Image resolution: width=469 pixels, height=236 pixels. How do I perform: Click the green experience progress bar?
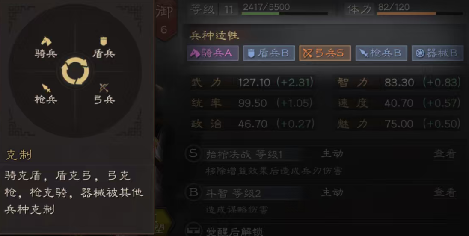(x=285, y=13)
